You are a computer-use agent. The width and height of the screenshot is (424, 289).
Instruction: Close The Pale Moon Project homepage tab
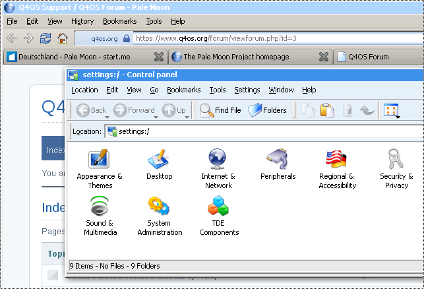pos(324,57)
